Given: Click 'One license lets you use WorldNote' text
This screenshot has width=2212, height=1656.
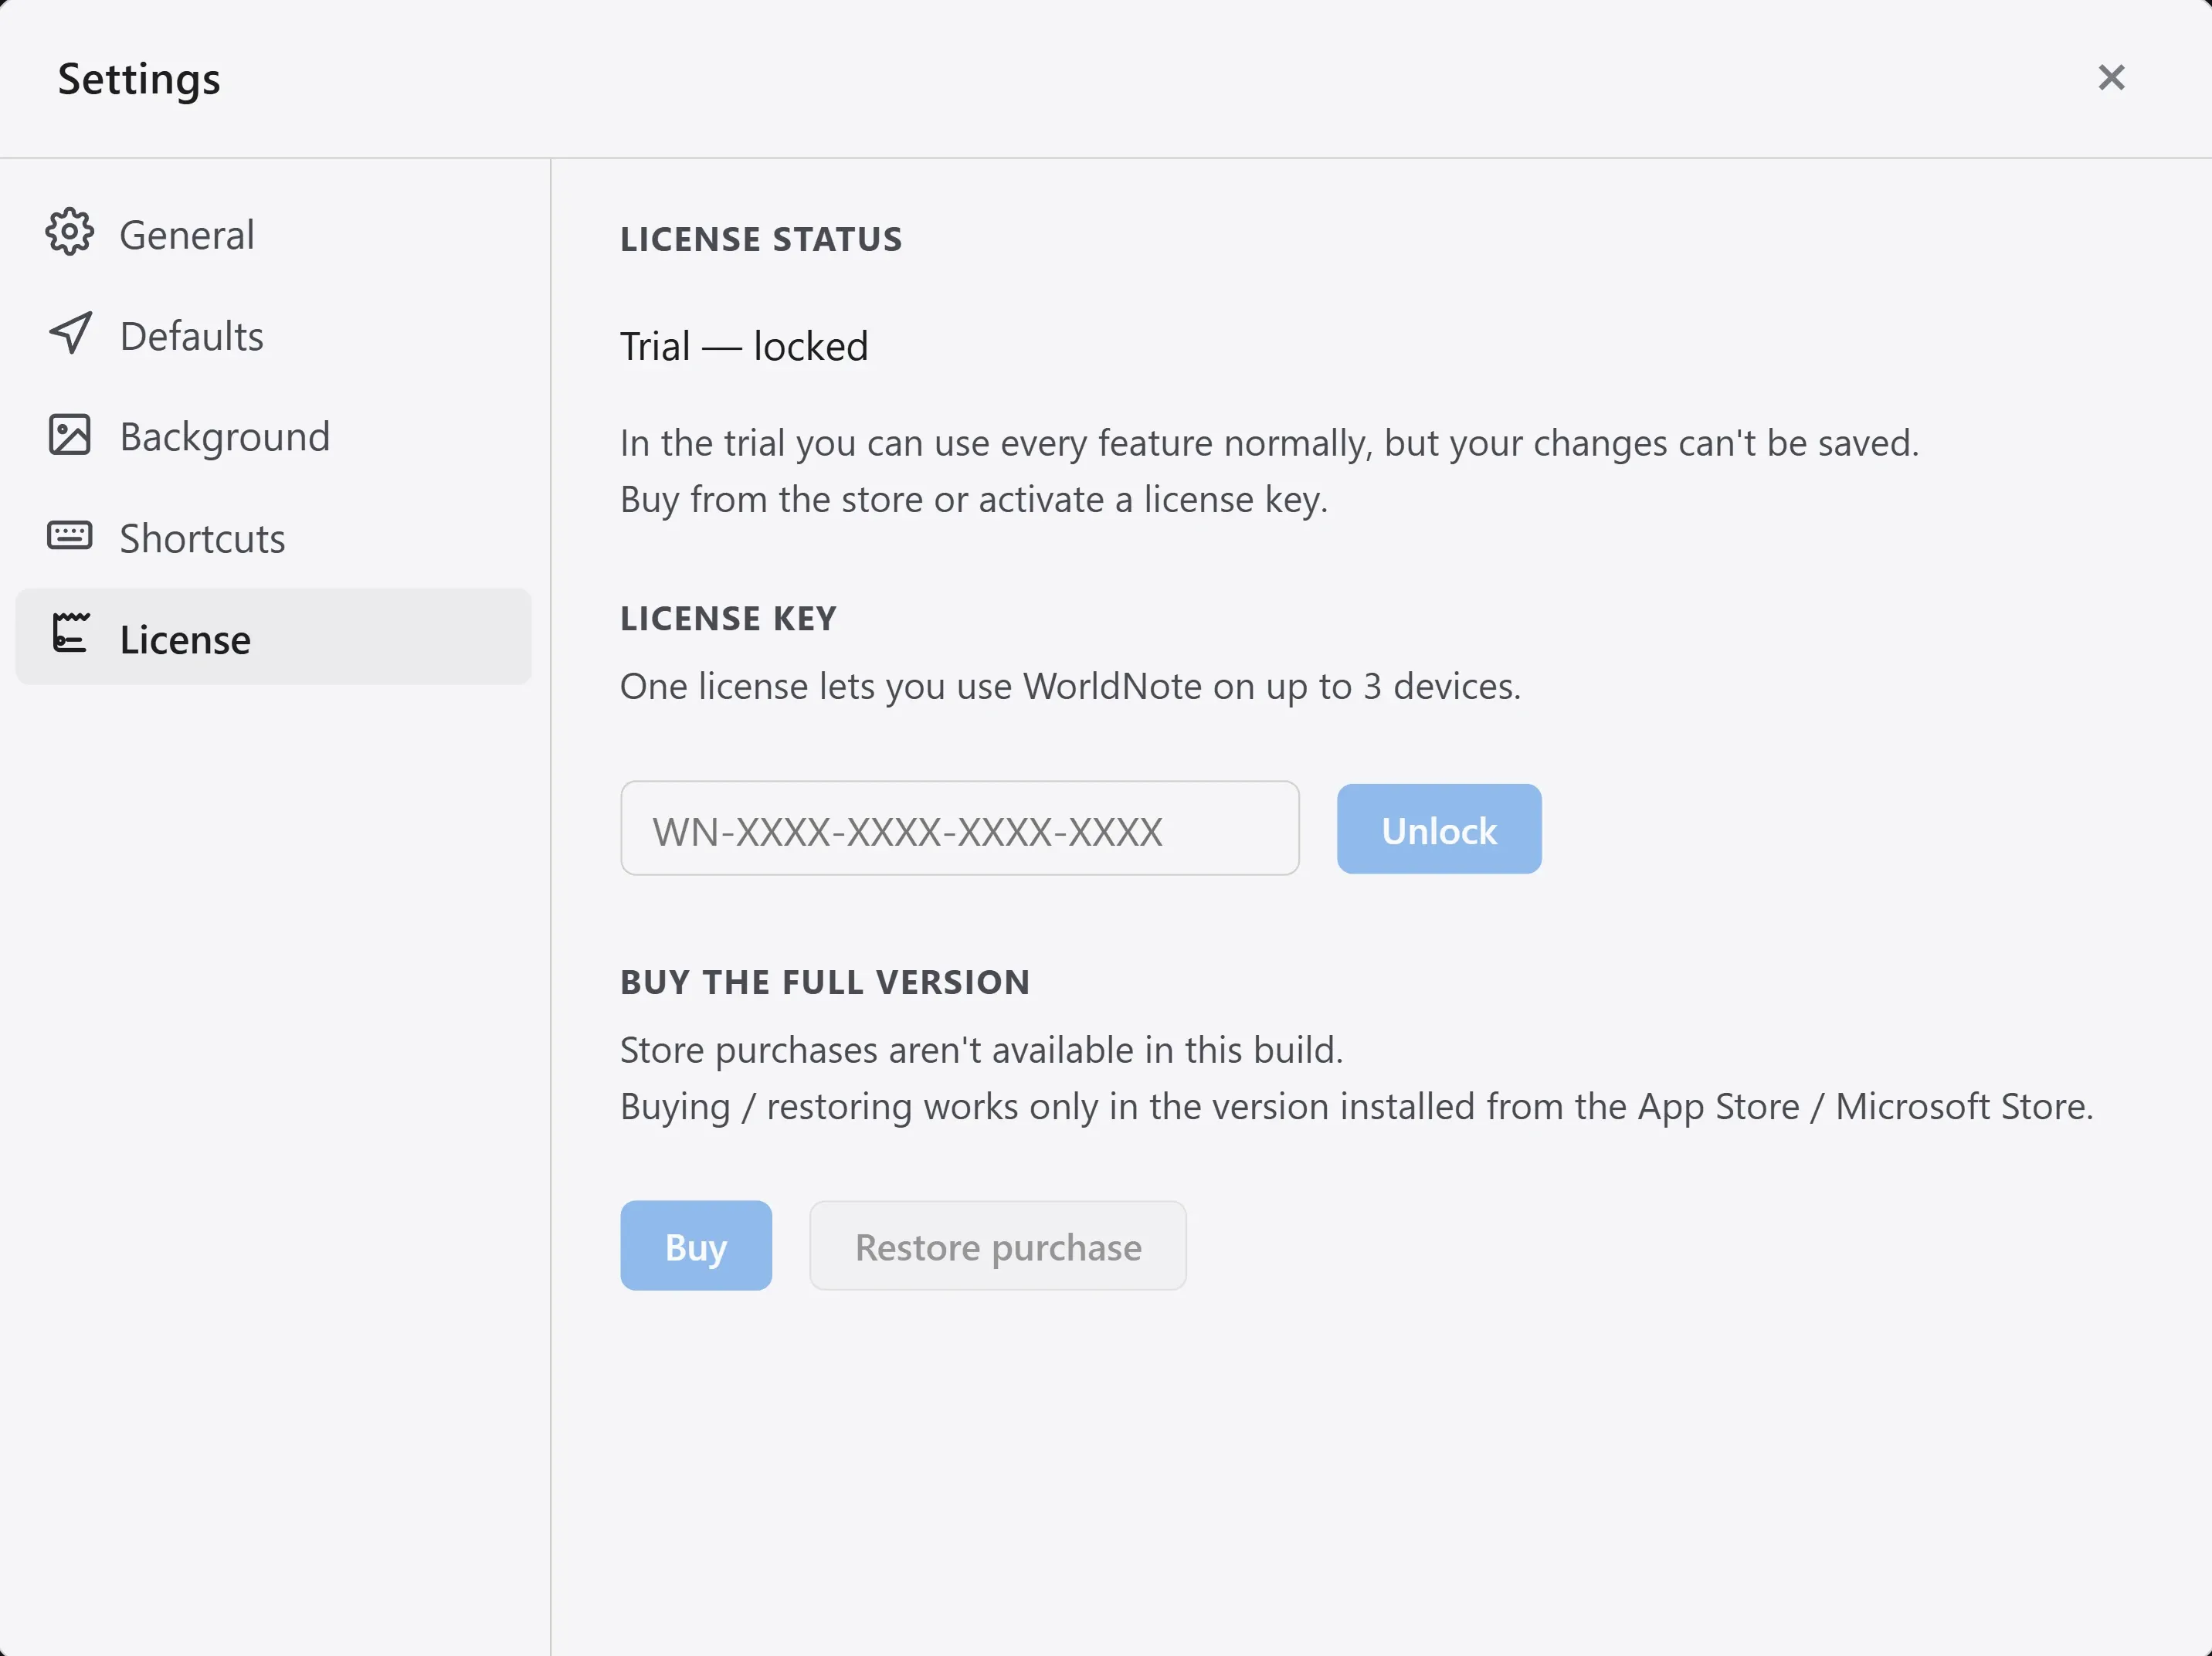Looking at the screenshot, I should coord(911,686).
